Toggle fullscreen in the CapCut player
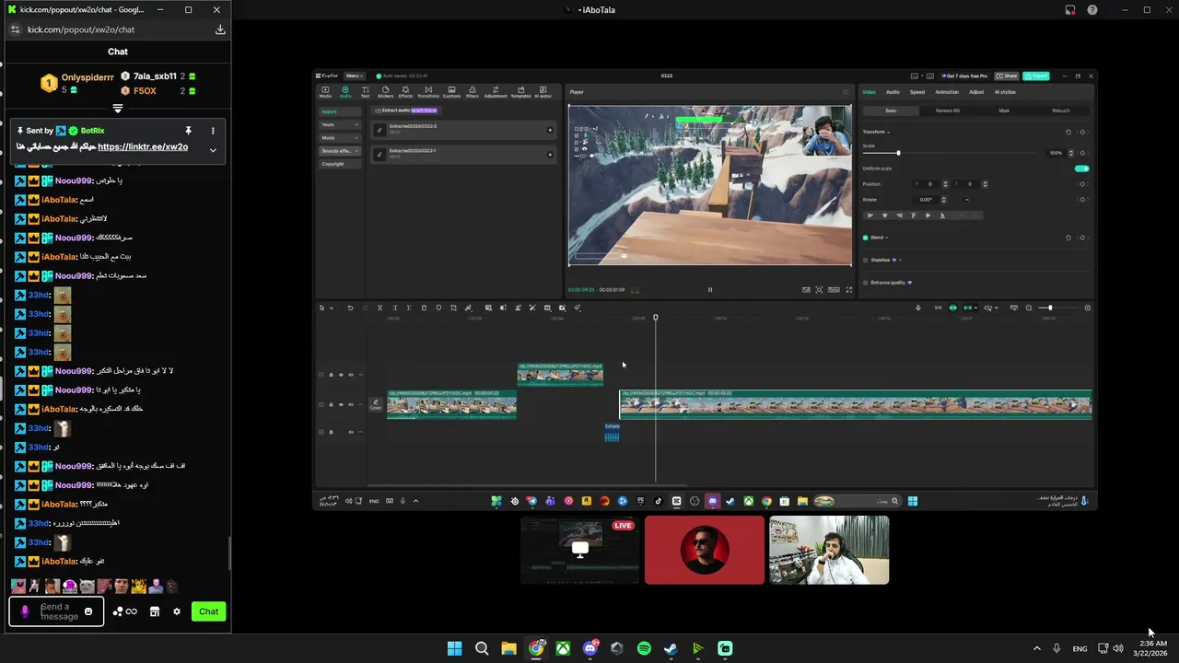Image resolution: width=1179 pixels, height=663 pixels. [848, 289]
